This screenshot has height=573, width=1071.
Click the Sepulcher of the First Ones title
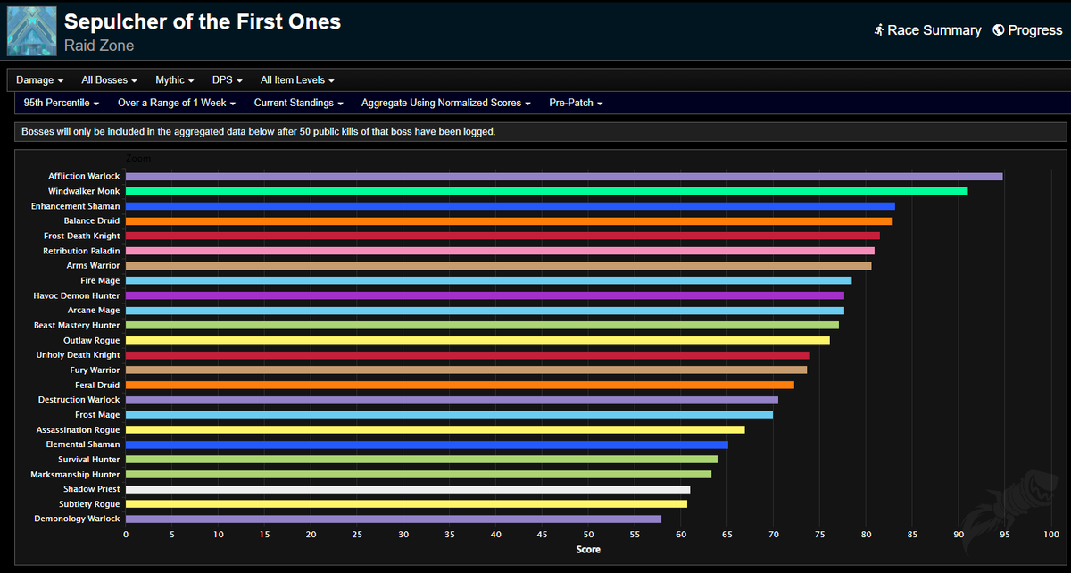[x=203, y=21]
